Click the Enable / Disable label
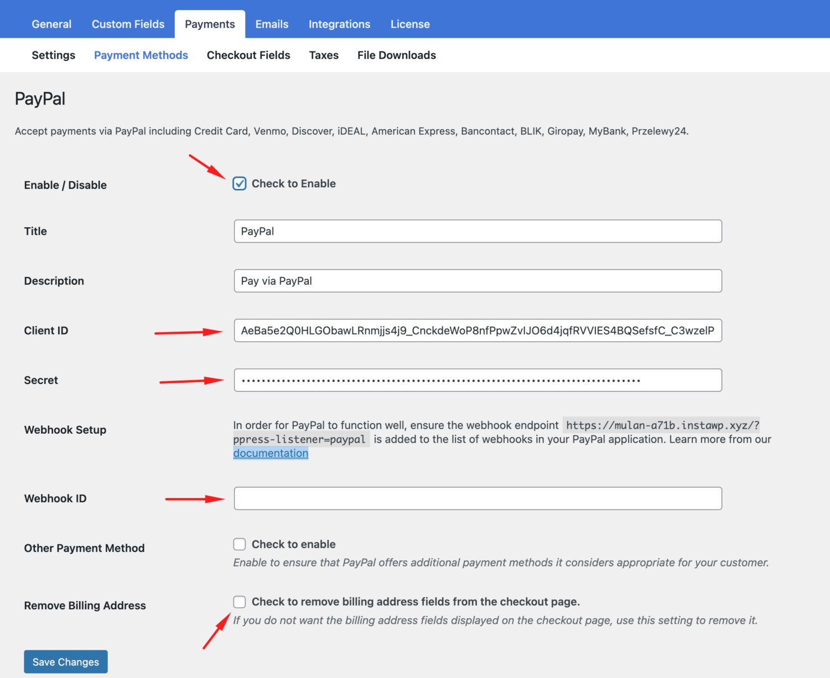Image resolution: width=830 pixels, height=678 pixels. (x=65, y=185)
